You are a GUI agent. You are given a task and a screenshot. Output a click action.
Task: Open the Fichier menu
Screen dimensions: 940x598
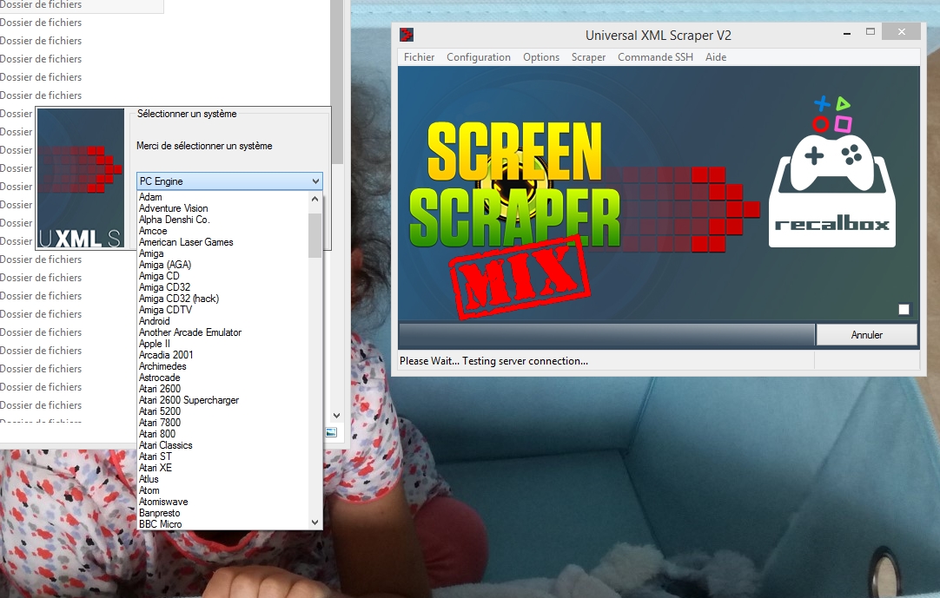coord(419,57)
